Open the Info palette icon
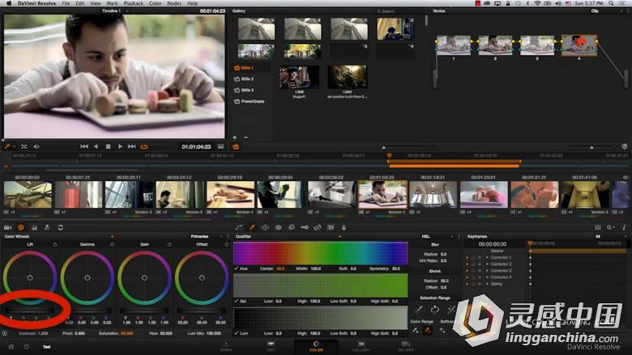This screenshot has width=632, height=355. (x=624, y=227)
